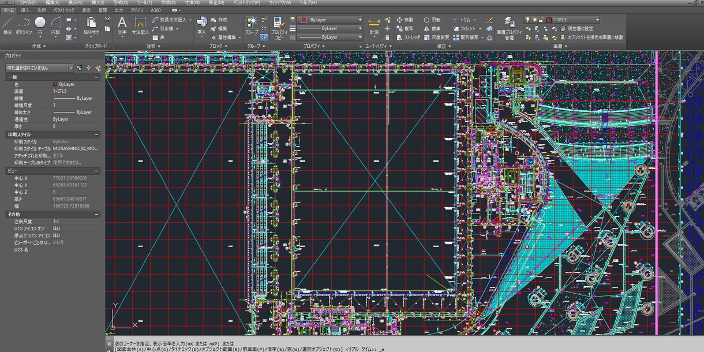Click 属性編集 (Edit Attributes) button

223,37
